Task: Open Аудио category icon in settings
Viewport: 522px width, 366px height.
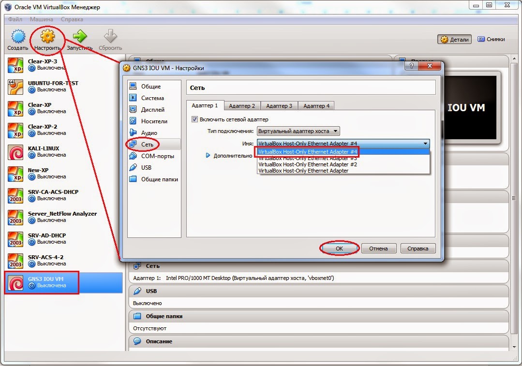Action: 133,132
